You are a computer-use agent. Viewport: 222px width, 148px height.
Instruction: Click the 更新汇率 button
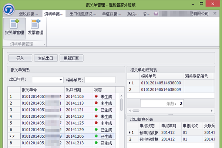[x=71, y=58]
